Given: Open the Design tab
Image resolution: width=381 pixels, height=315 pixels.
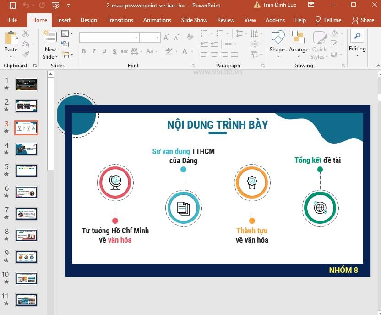Looking at the screenshot, I should [88, 20].
